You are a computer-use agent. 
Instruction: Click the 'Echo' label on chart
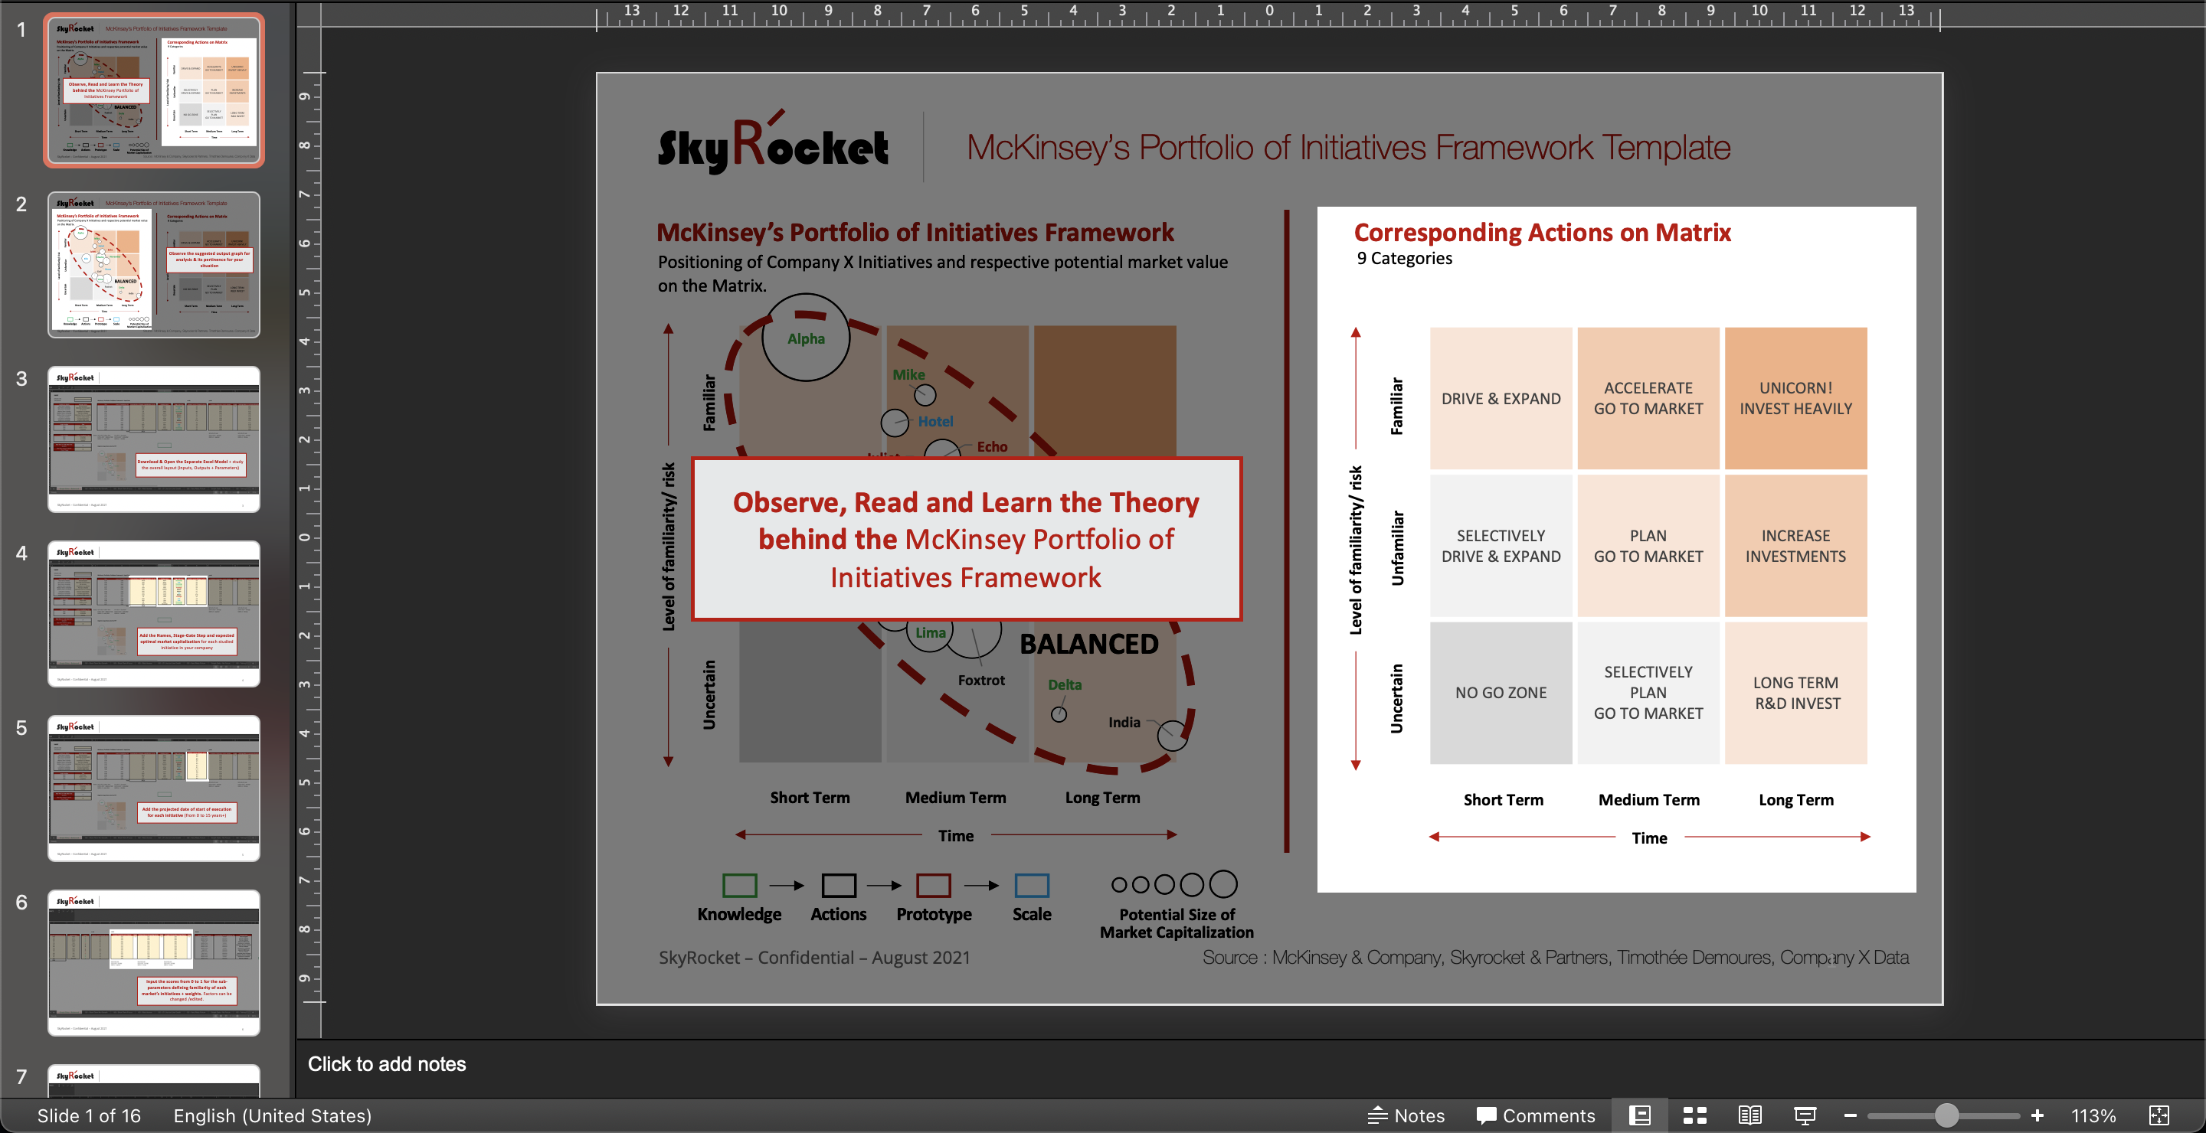click(x=992, y=447)
